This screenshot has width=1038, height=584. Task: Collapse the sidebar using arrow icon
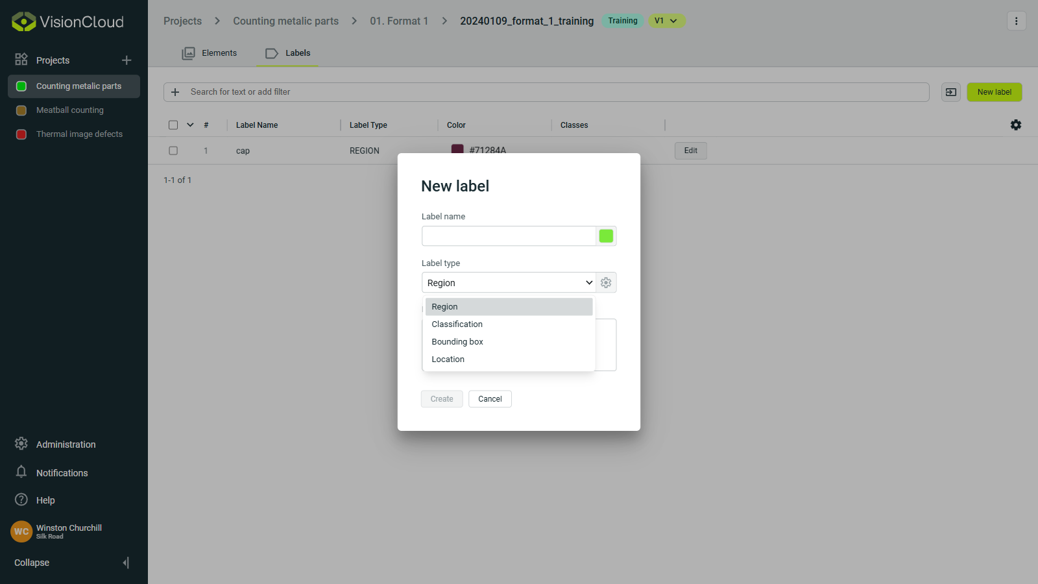click(126, 563)
